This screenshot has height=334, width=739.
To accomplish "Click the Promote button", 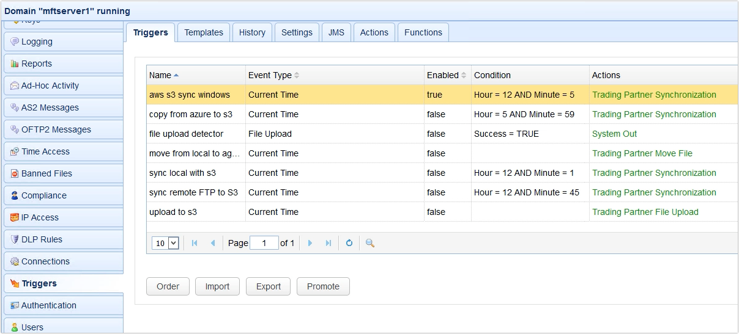I will coord(323,286).
